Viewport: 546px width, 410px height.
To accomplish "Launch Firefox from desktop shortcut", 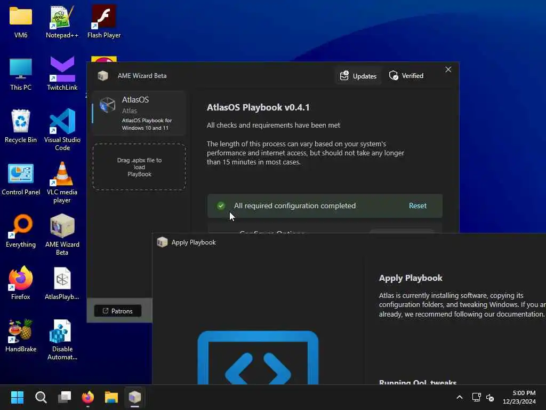I will click(21, 283).
